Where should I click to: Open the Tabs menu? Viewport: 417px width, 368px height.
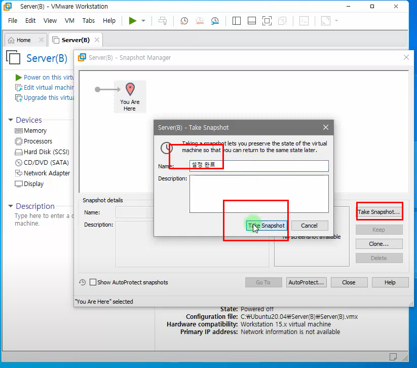pyautogui.click(x=89, y=20)
